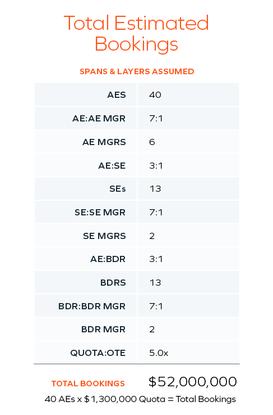Screen dimensions: 273x415
Task: Click the 40 AEs quota formula text
Action: pos(140,399)
